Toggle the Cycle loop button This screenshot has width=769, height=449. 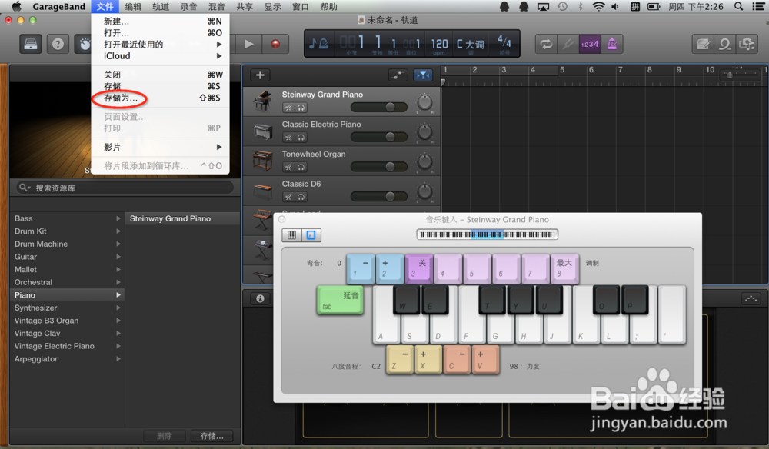pos(546,44)
